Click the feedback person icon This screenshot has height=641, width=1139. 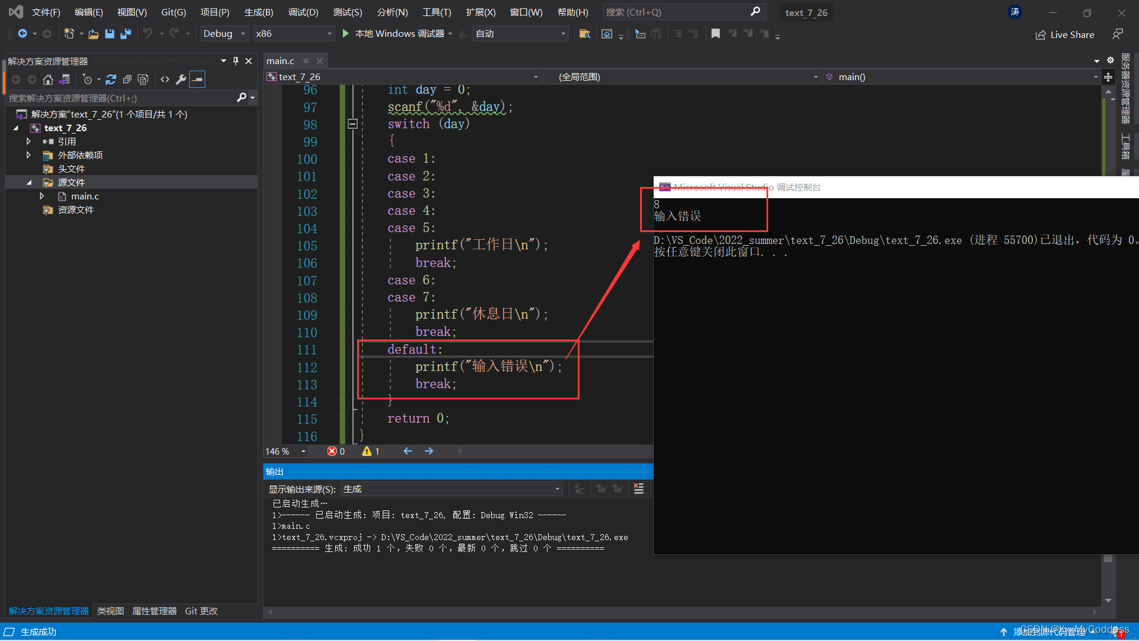pos(1118,34)
